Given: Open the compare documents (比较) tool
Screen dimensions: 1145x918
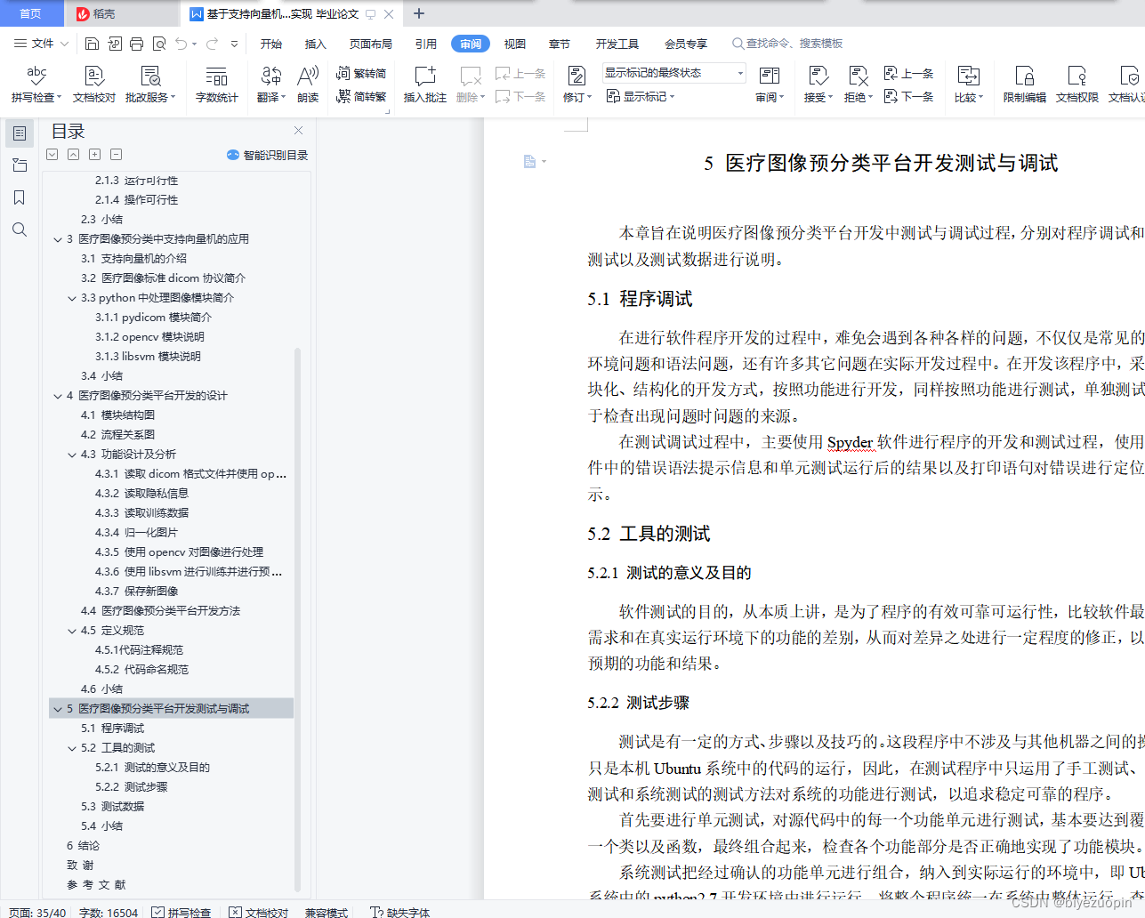Looking at the screenshot, I should [x=969, y=85].
